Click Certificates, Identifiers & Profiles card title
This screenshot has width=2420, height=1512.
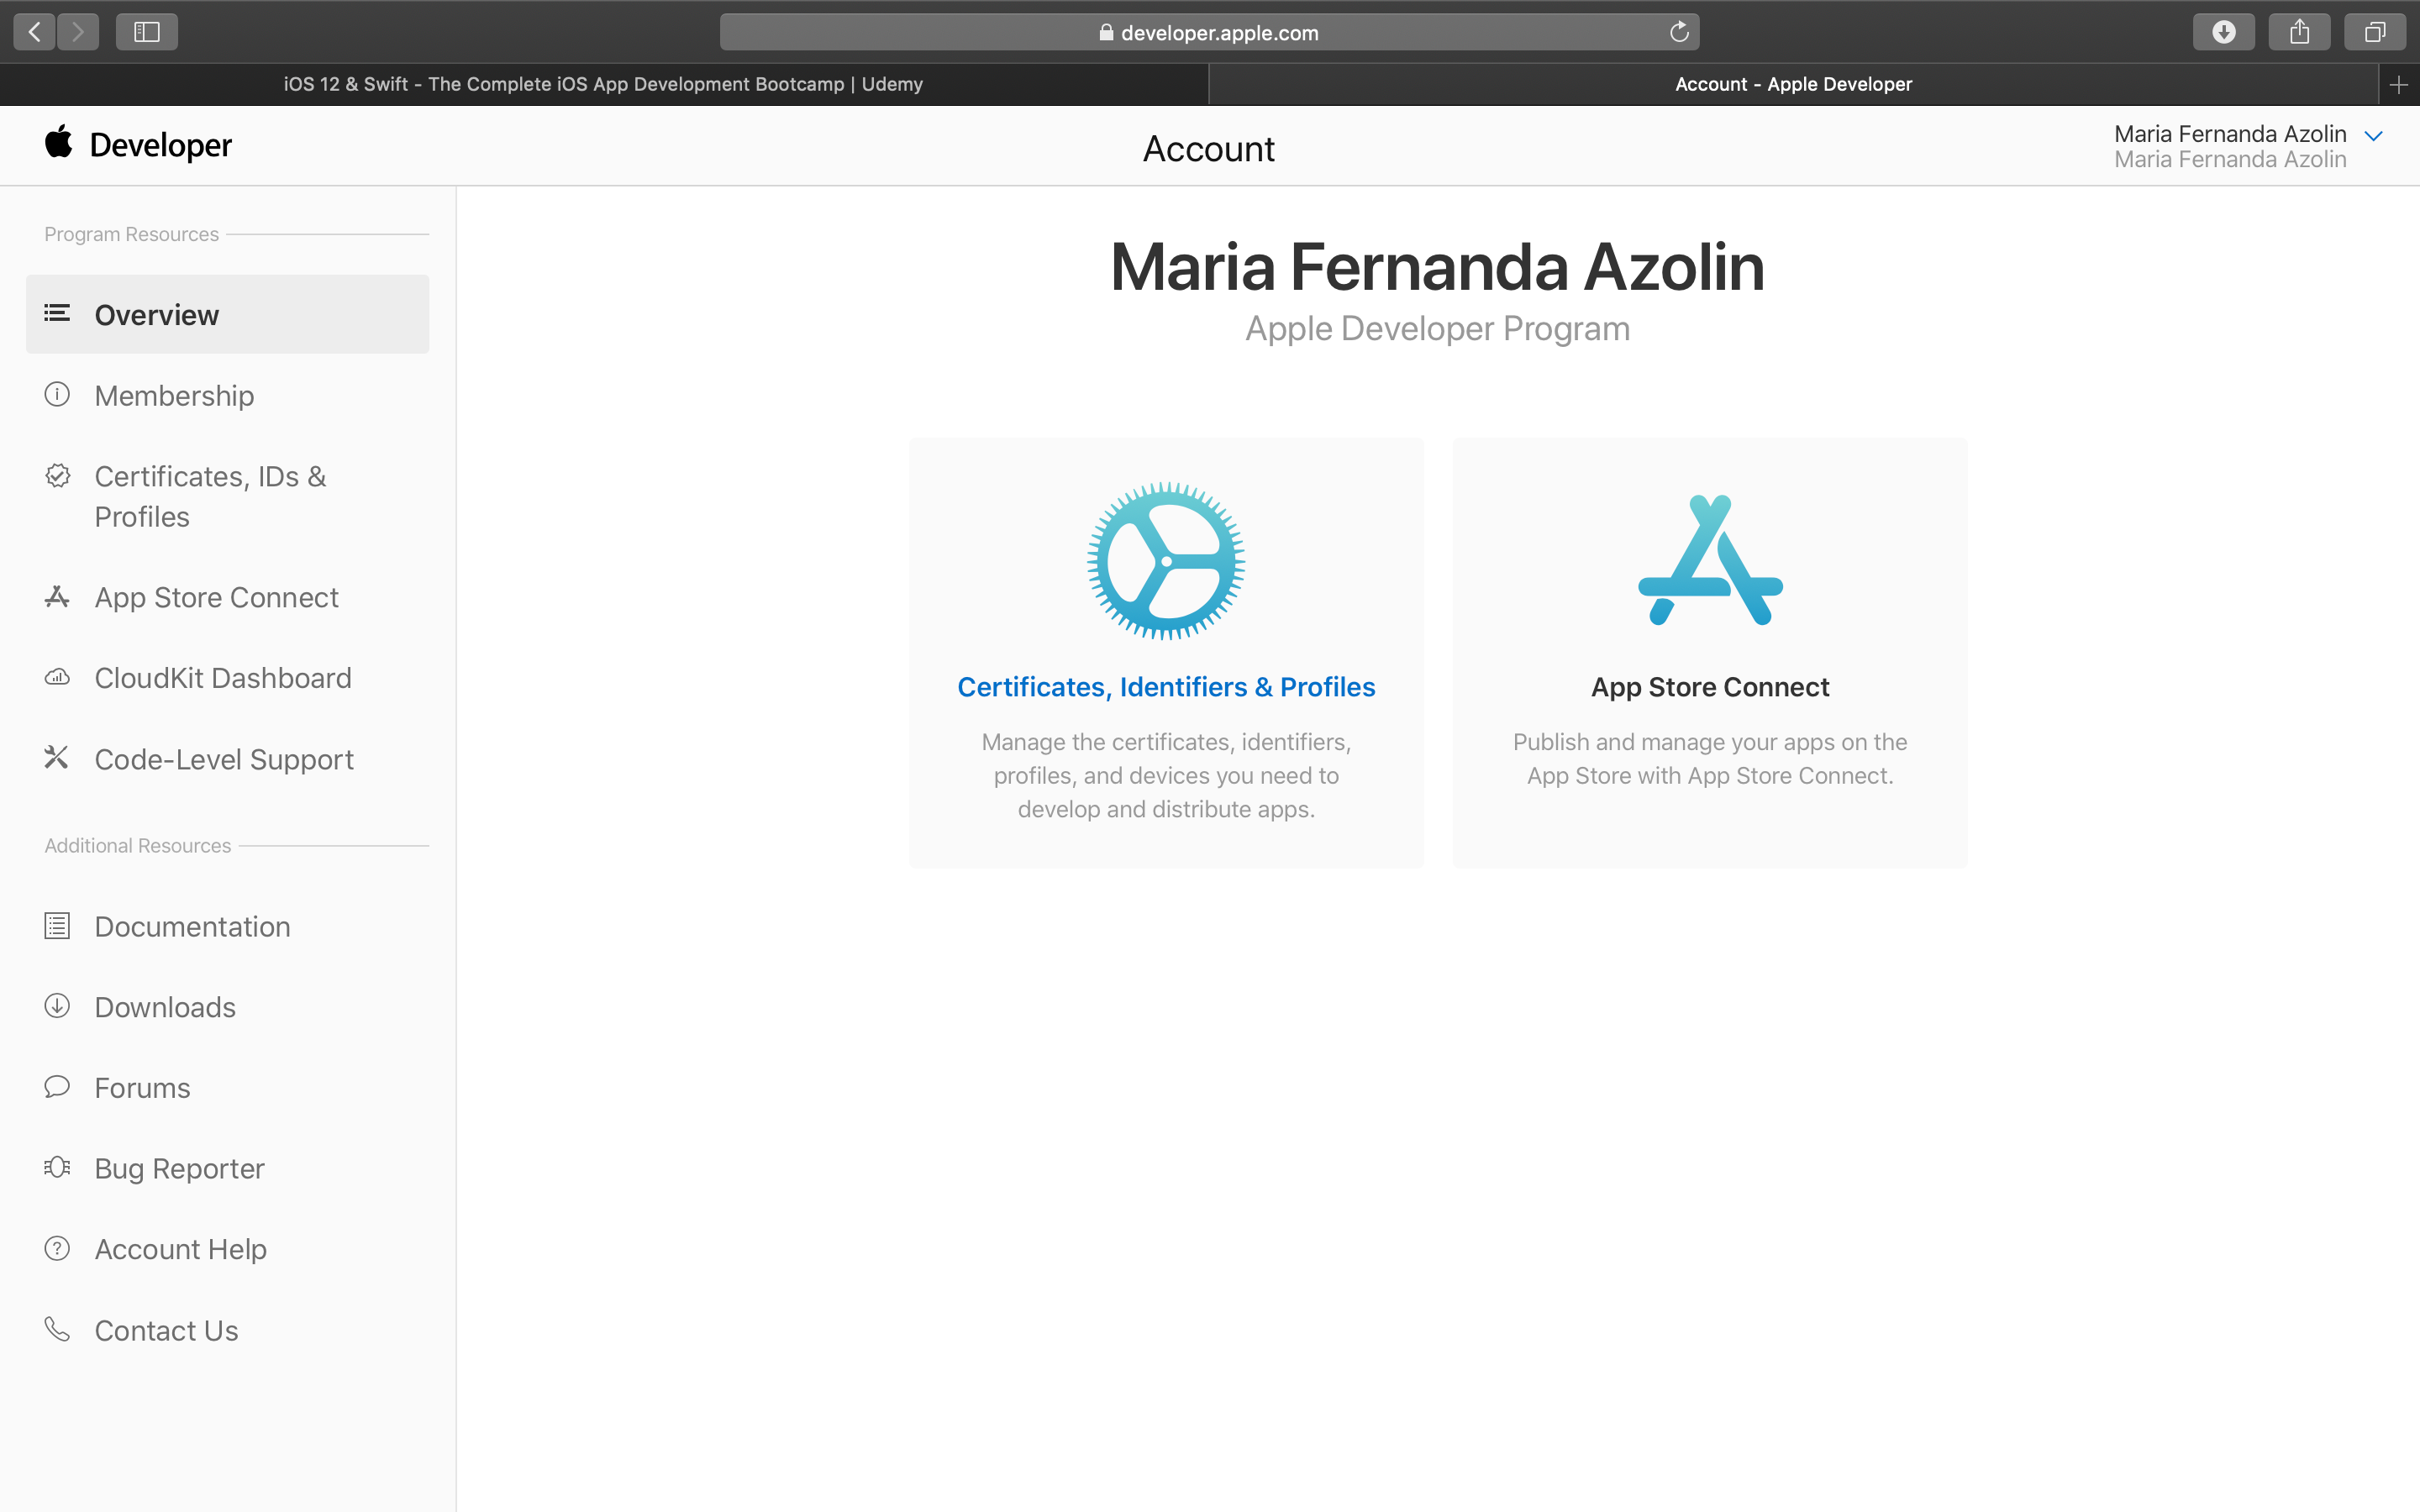[x=1166, y=687]
